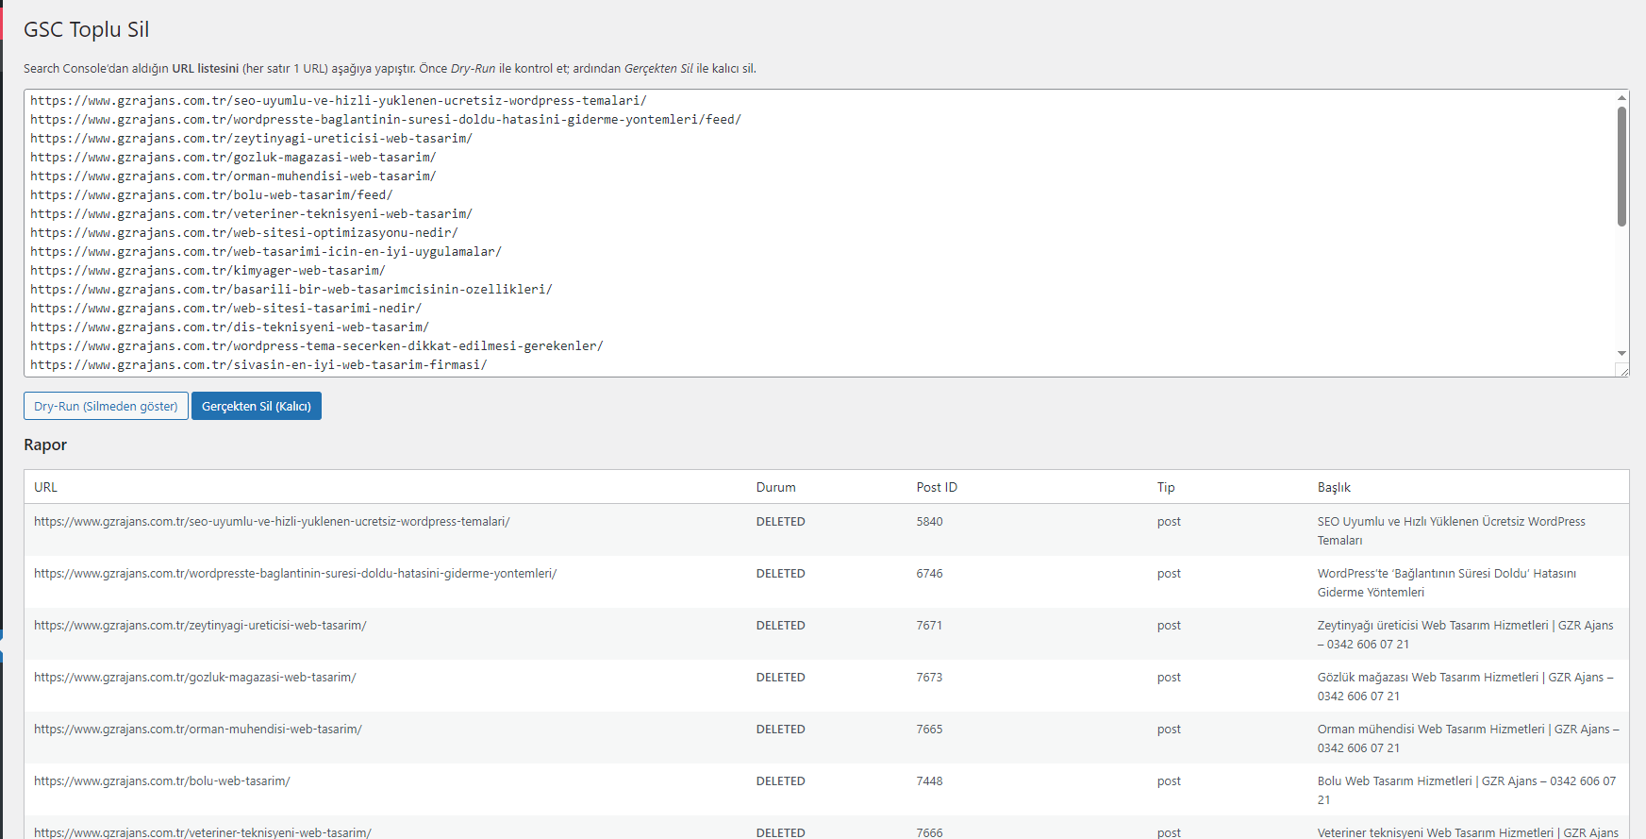The width and height of the screenshot is (1646, 839).
Task: Click the DELETED status in the 6746 row
Action: tap(781, 573)
